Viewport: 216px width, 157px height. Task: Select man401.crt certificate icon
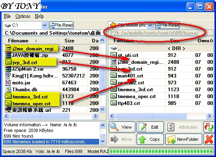(x=114, y=75)
